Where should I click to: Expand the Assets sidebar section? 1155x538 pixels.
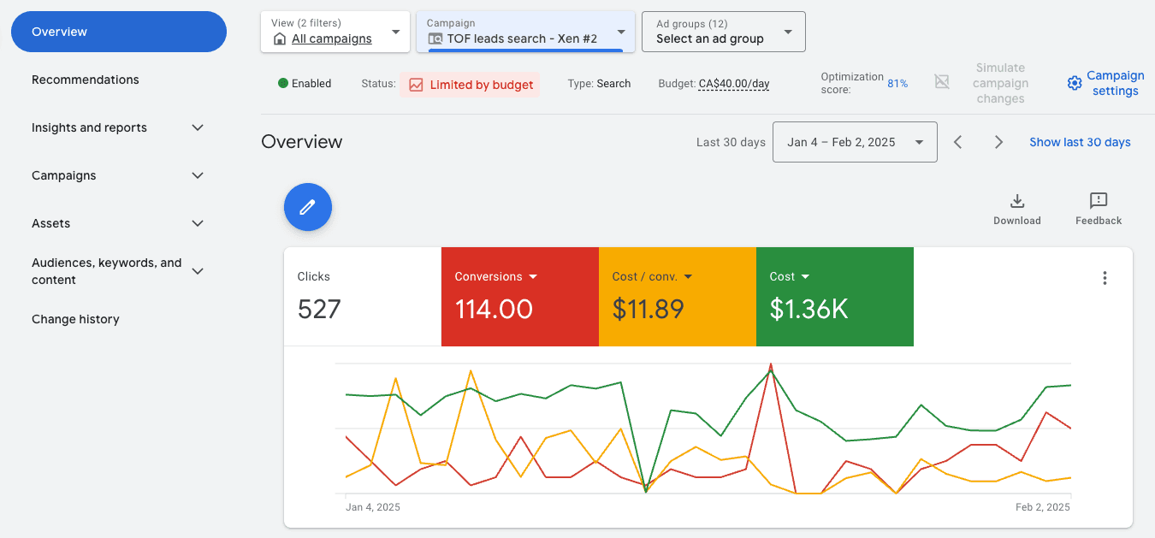198,223
